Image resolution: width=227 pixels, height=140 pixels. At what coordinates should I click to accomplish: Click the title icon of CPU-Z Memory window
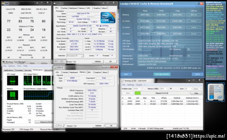(x=55, y=68)
